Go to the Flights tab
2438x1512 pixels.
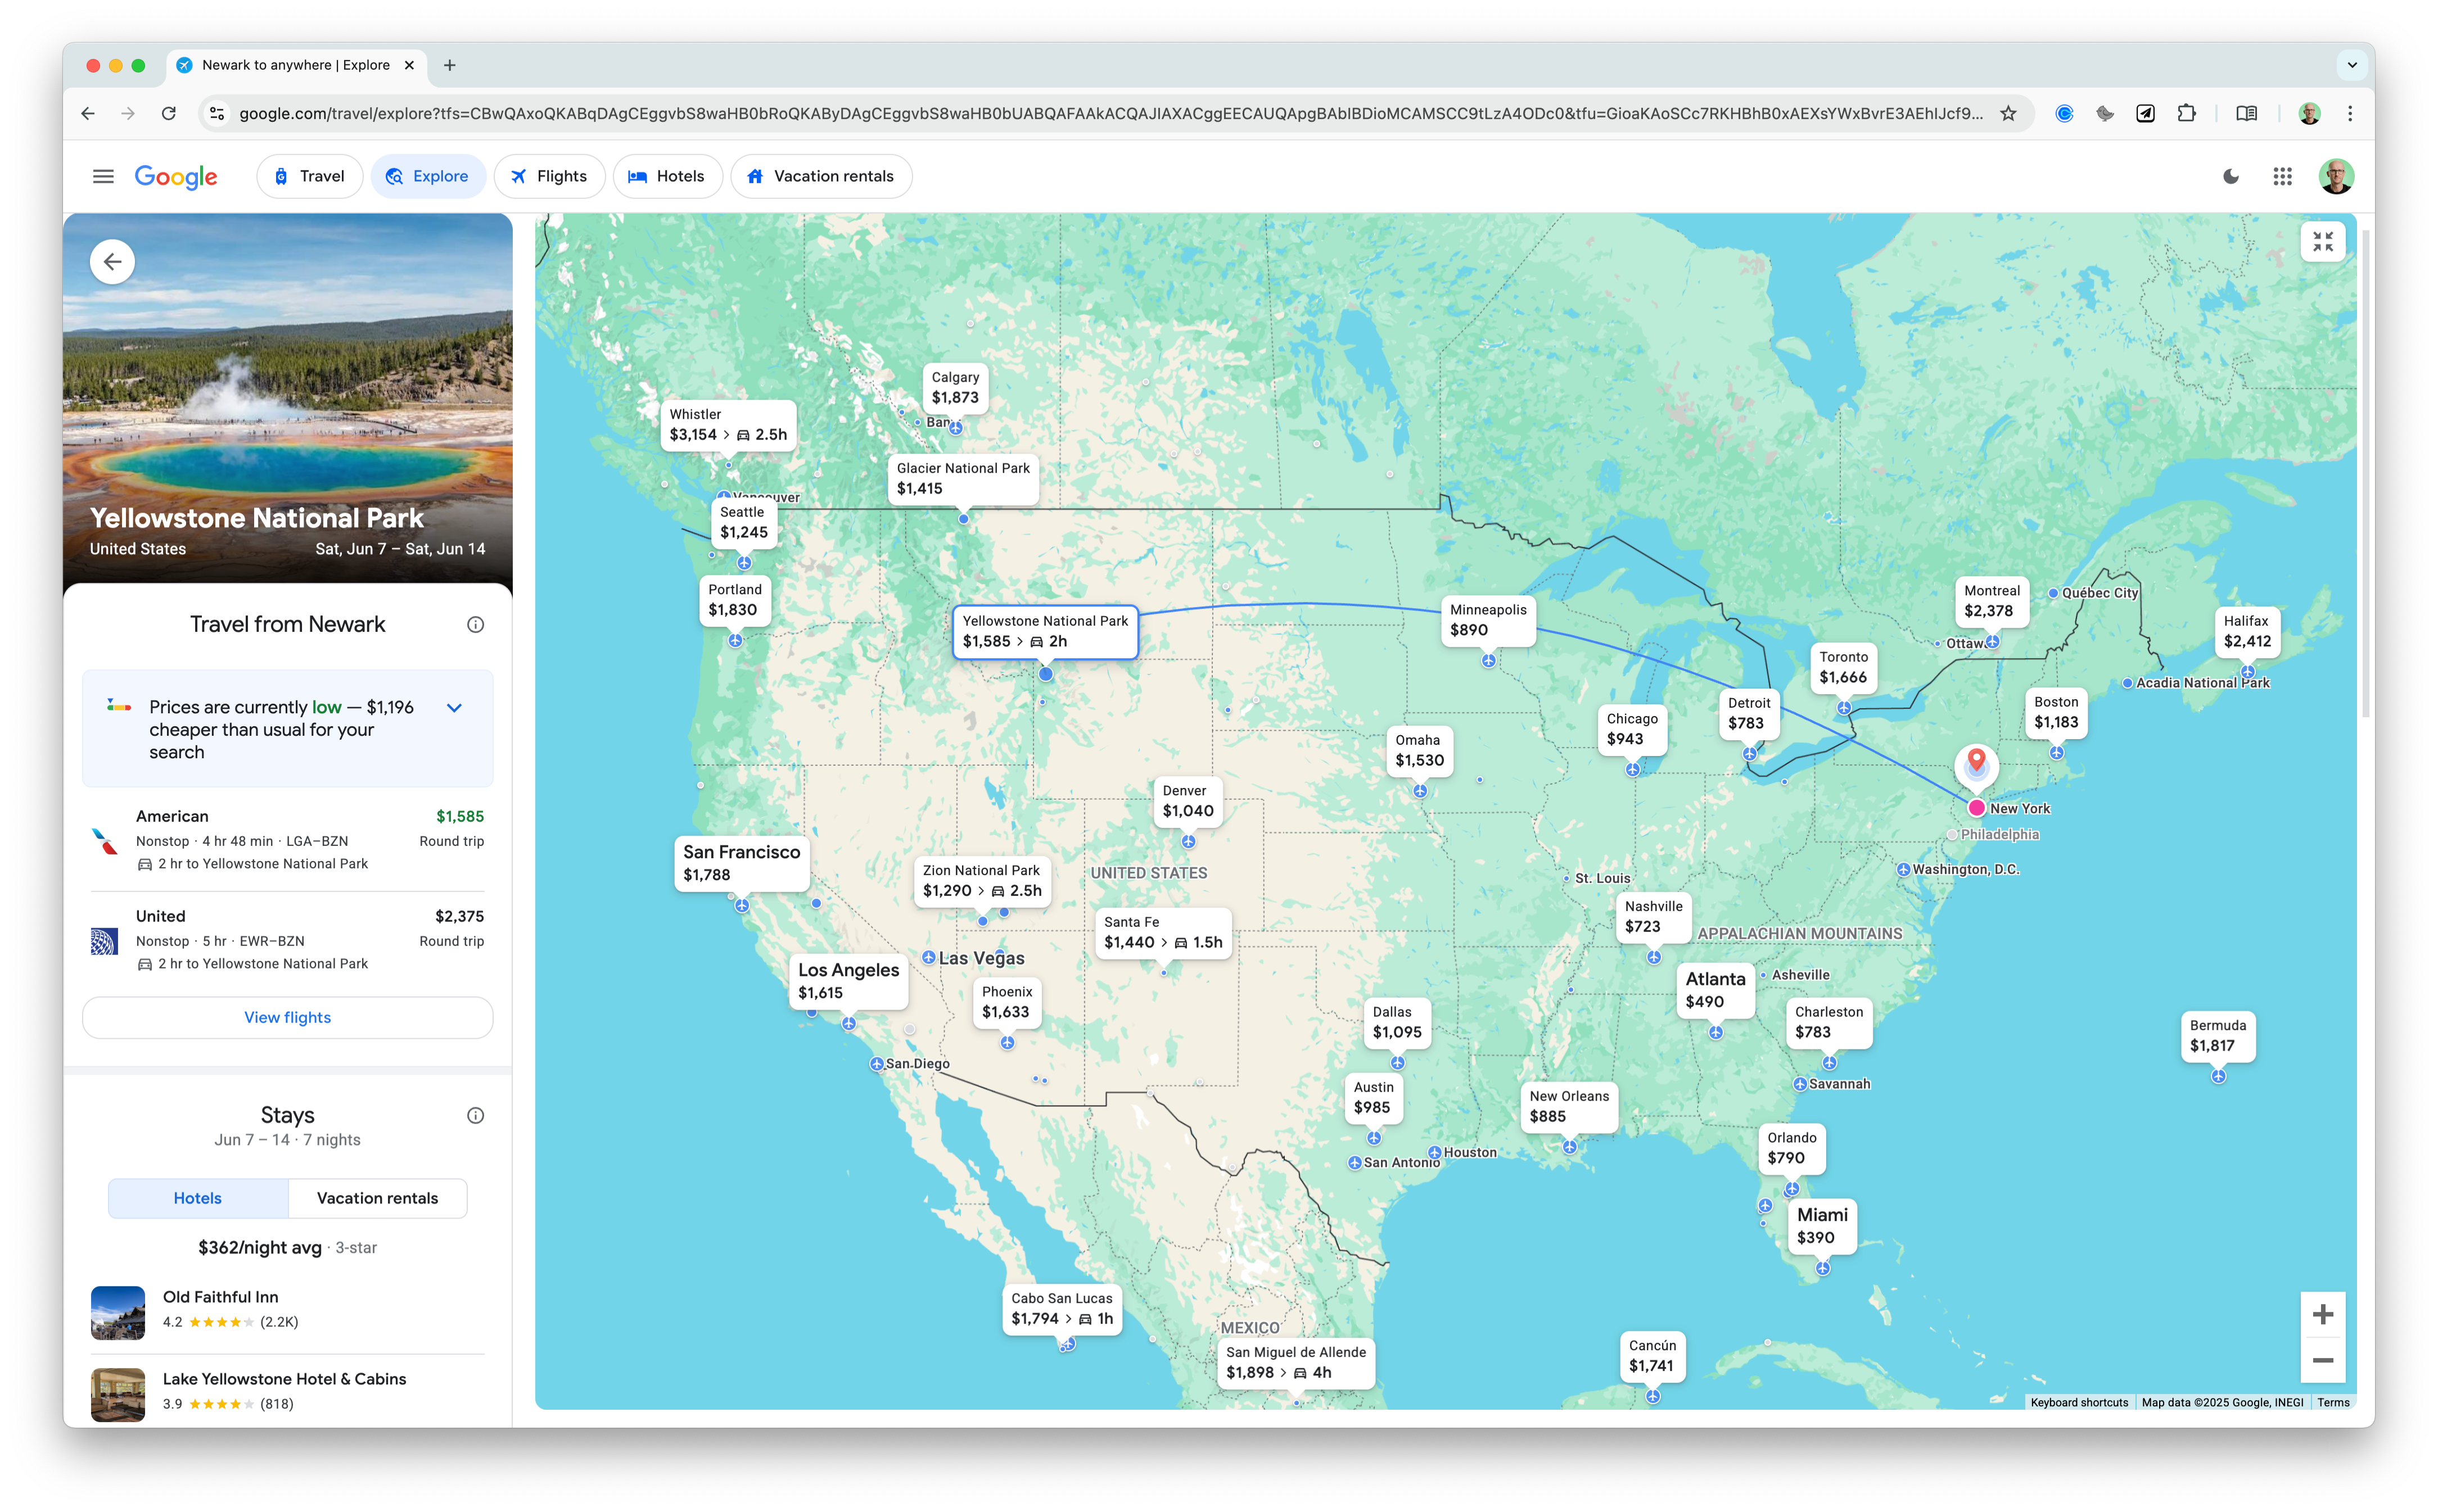click(x=549, y=176)
